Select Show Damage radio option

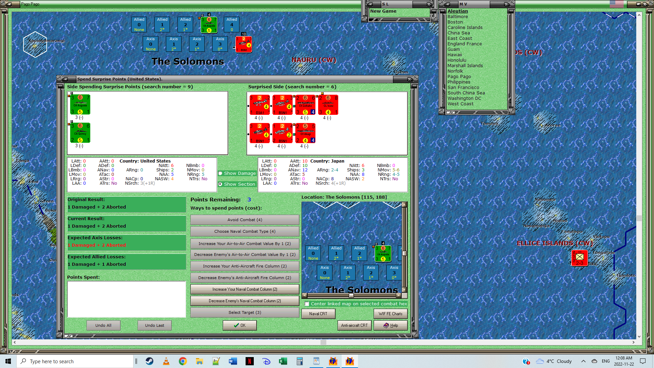coord(220,173)
